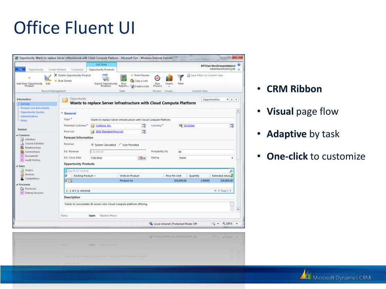Click the Copy a Link icon
This screenshot has height=289, width=386.
tap(132, 81)
